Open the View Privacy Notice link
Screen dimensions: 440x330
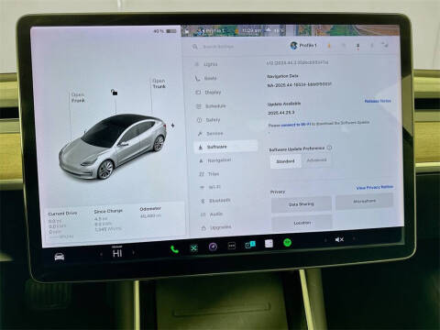(x=375, y=187)
